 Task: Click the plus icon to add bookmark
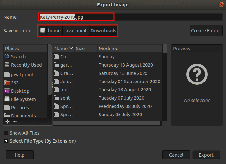tap(7, 122)
